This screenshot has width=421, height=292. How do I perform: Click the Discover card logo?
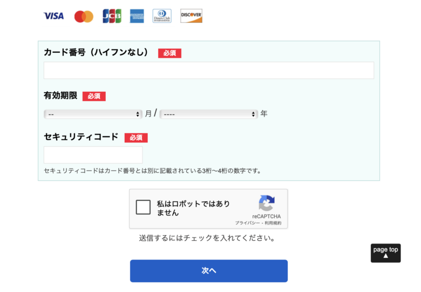pos(191,16)
